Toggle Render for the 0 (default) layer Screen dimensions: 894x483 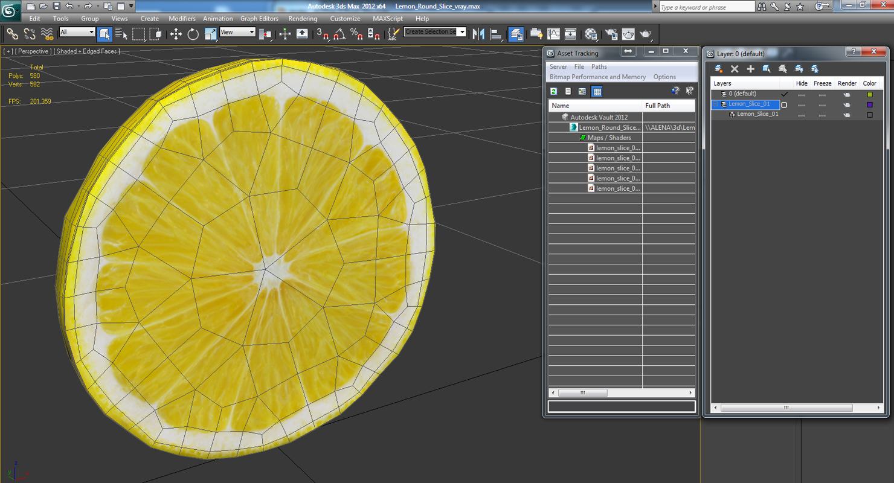coord(846,95)
